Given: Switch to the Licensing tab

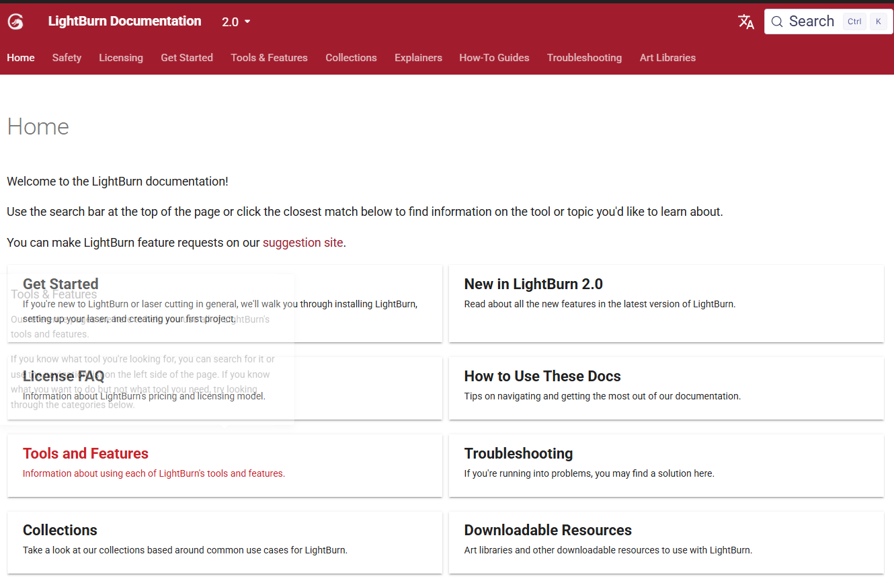Looking at the screenshot, I should 121,58.
